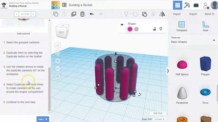Open the Snap Grid 1.0 mm dropdown
Image resolution: width=218 pixels, height=122 pixels.
point(159,119)
